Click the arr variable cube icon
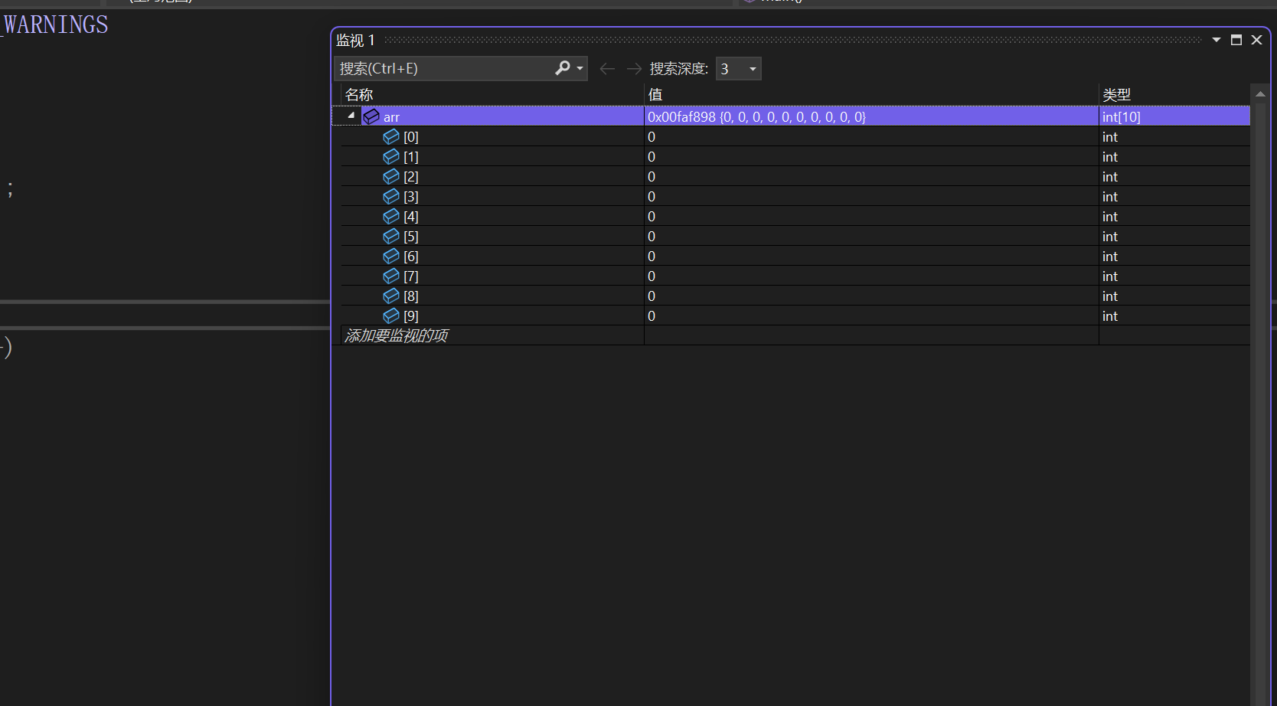This screenshot has height=706, width=1277. (x=371, y=116)
